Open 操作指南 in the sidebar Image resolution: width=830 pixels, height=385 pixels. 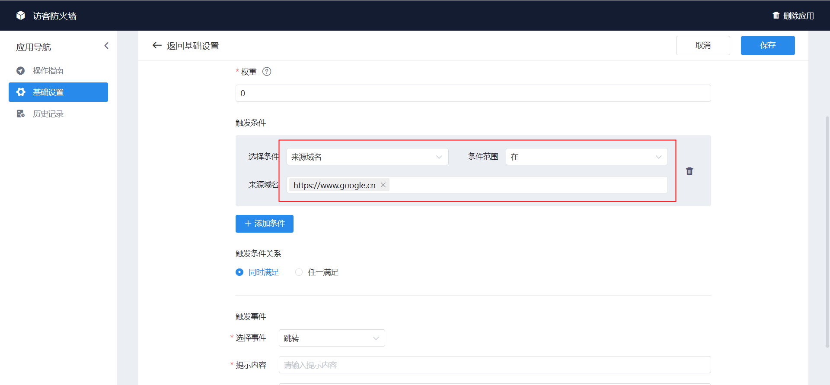(58, 70)
